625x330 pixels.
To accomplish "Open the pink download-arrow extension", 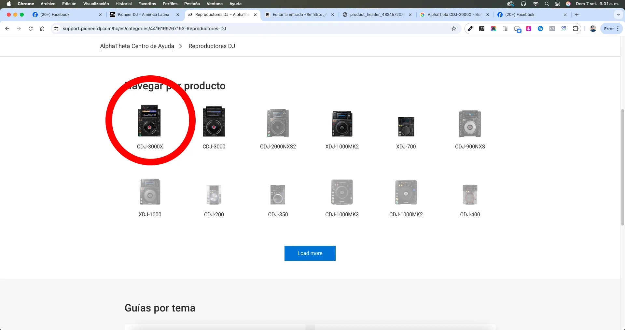I will [x=529, y=29].
